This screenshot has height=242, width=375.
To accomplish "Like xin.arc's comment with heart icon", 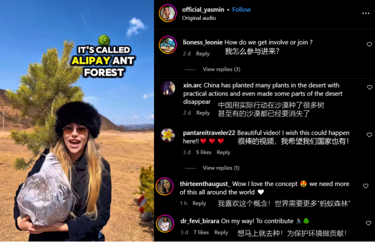I will (369, 87).
